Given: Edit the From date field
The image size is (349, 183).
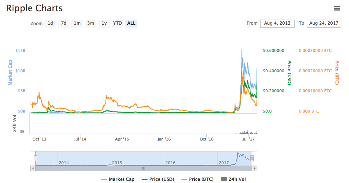Looking at the screenshot, I should (x=277, y=23).
